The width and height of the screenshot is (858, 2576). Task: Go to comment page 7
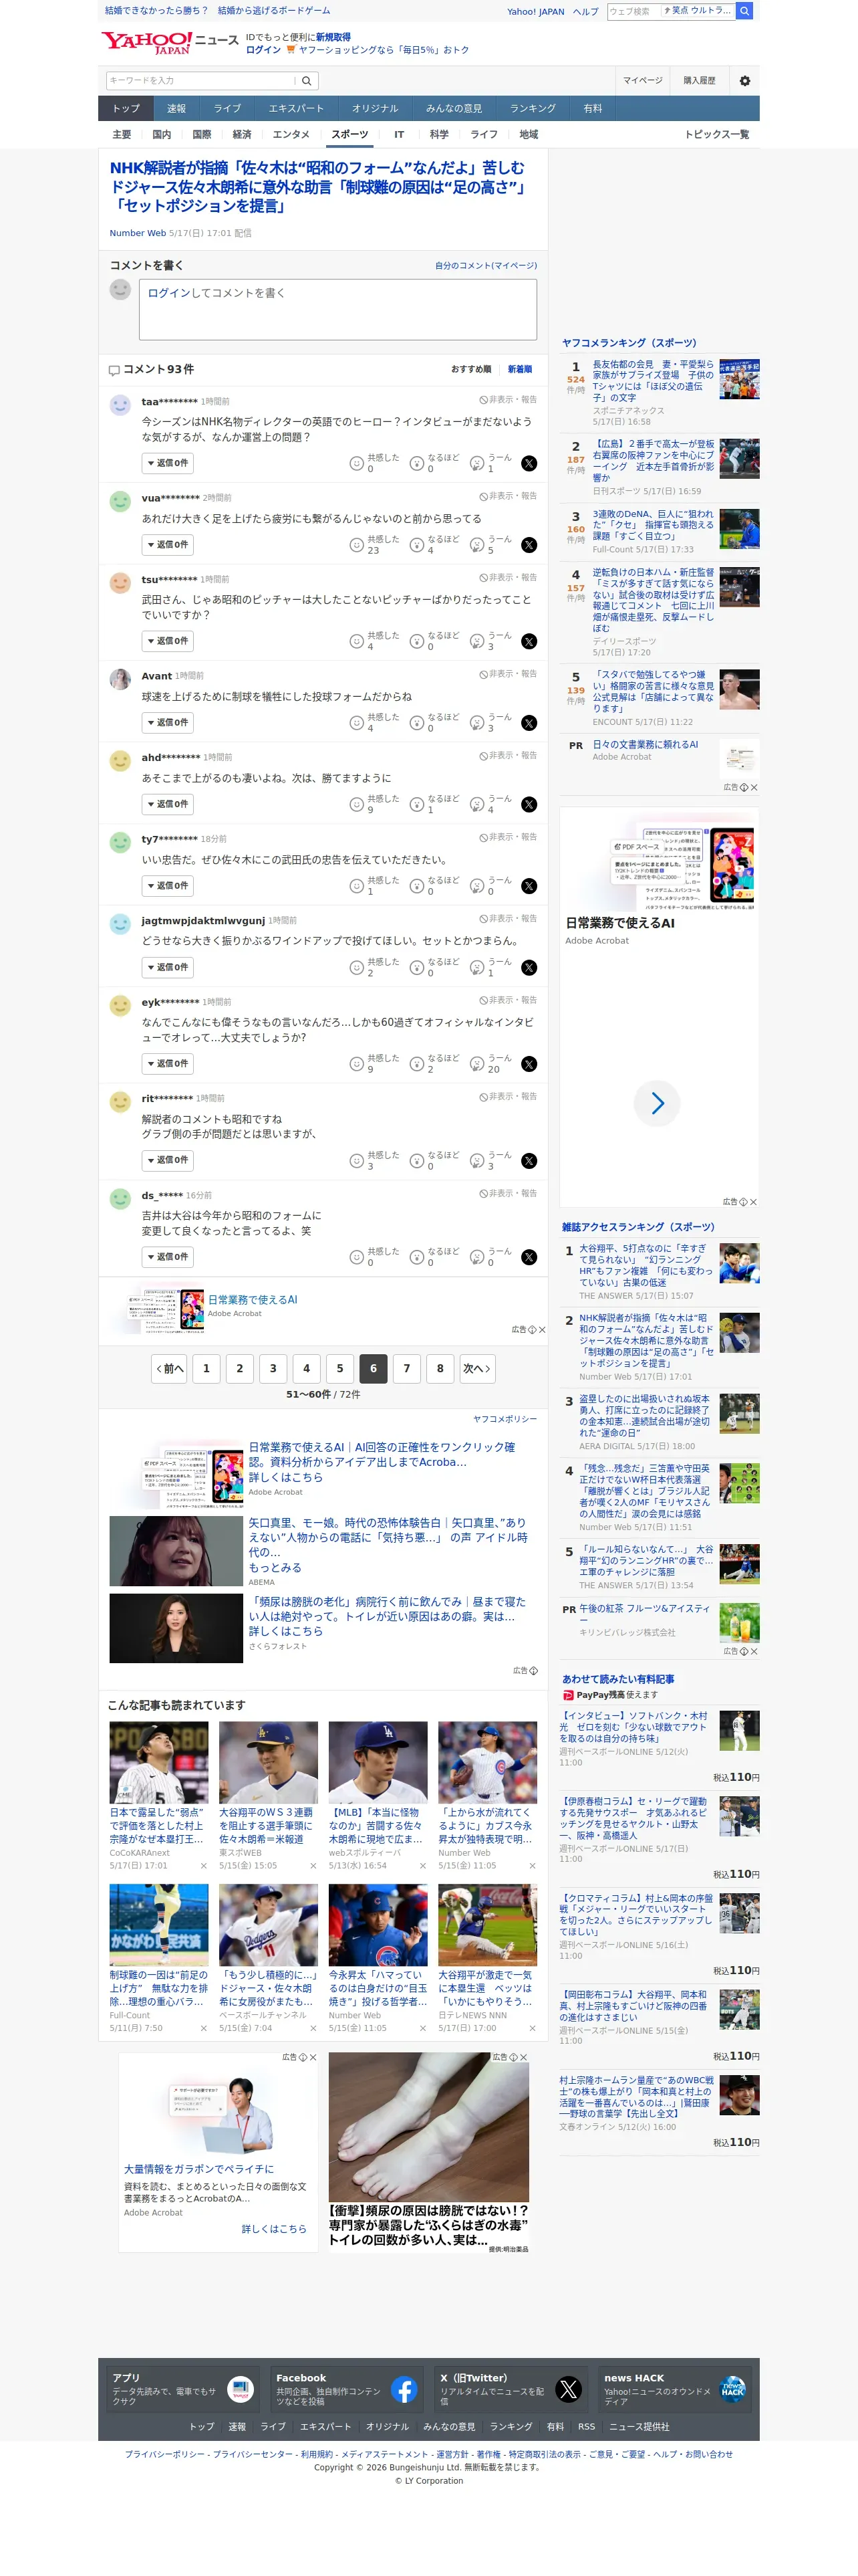pyautogui.click(x=406, y=1369)
